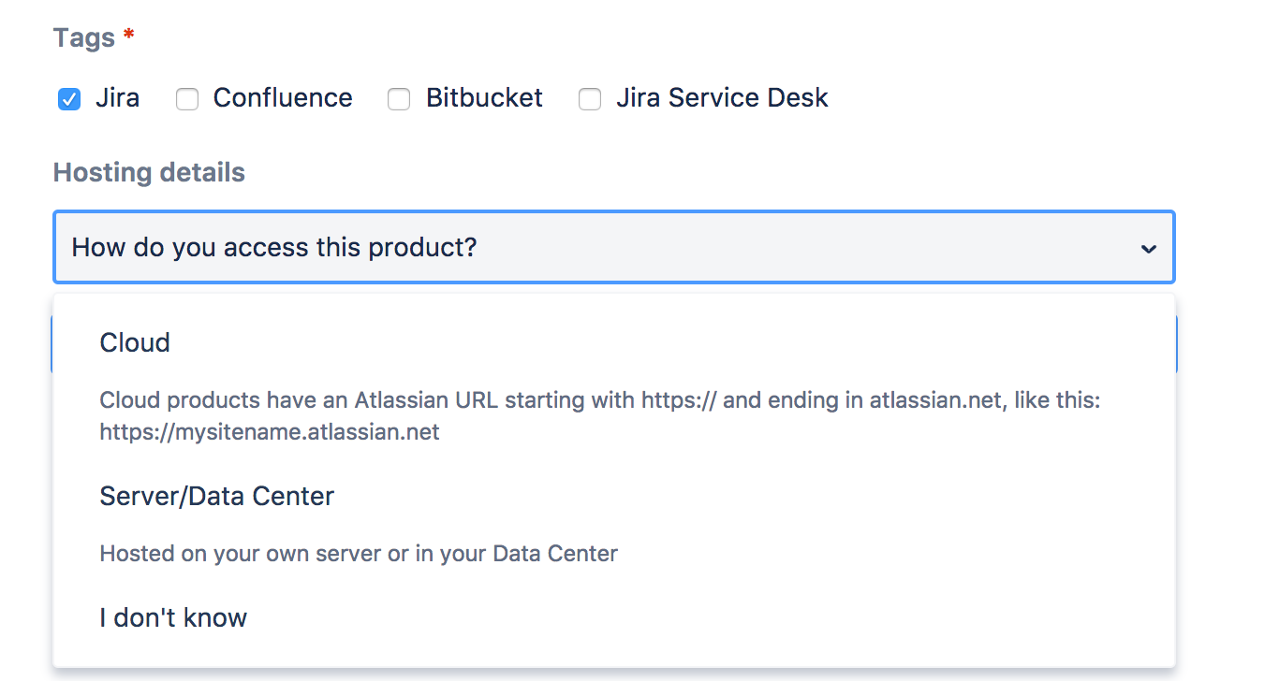The image size is (1279, 681).
Task: Click the Hosting details label
Action: coord(149,173)
